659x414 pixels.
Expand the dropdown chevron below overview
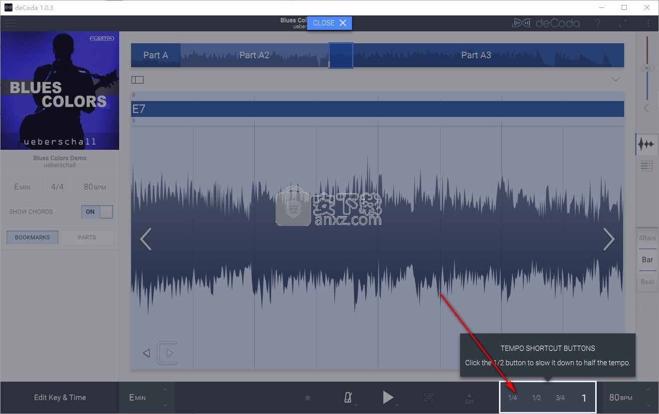[x=616, y=80]
